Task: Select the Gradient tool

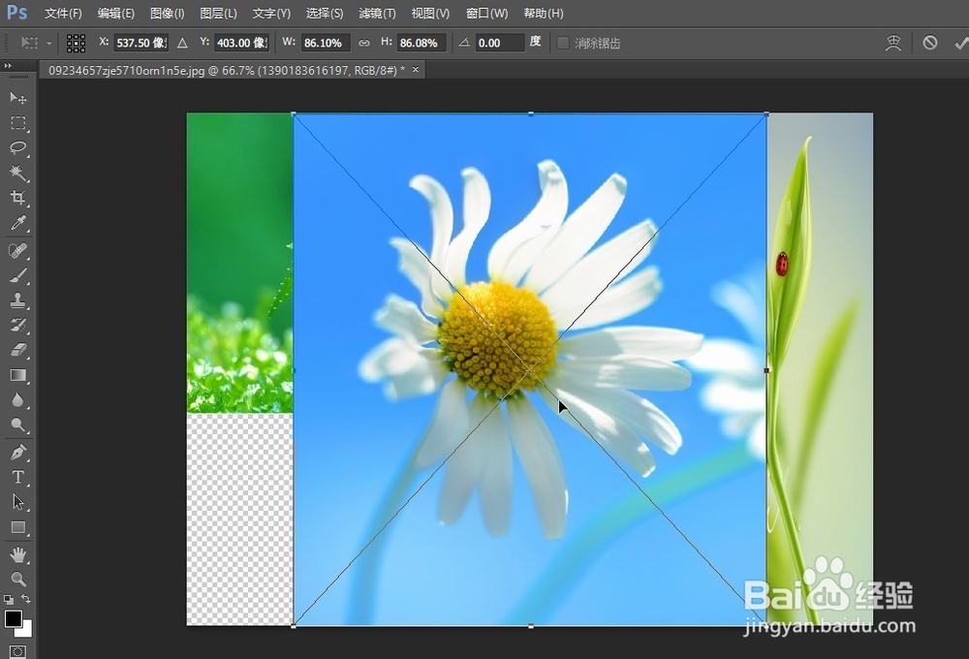Action: (17, 375)
